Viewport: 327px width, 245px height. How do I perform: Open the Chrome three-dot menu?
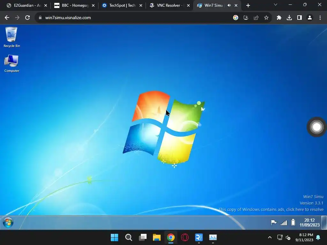pyautogui.click(x=320, y=18)
